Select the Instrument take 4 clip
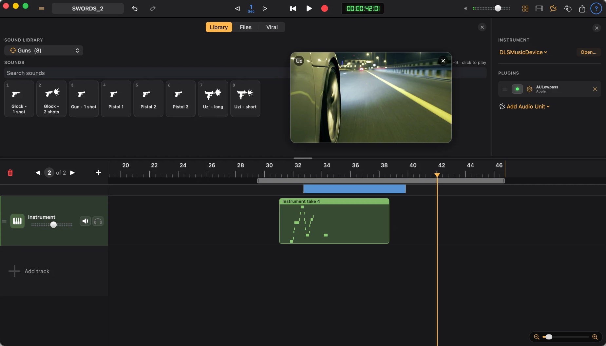606x346 pixels. (334, 221)
